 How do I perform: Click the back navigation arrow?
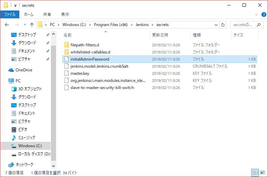coord(7,25)
